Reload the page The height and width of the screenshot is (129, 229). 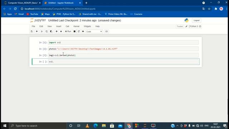point(15,9)
